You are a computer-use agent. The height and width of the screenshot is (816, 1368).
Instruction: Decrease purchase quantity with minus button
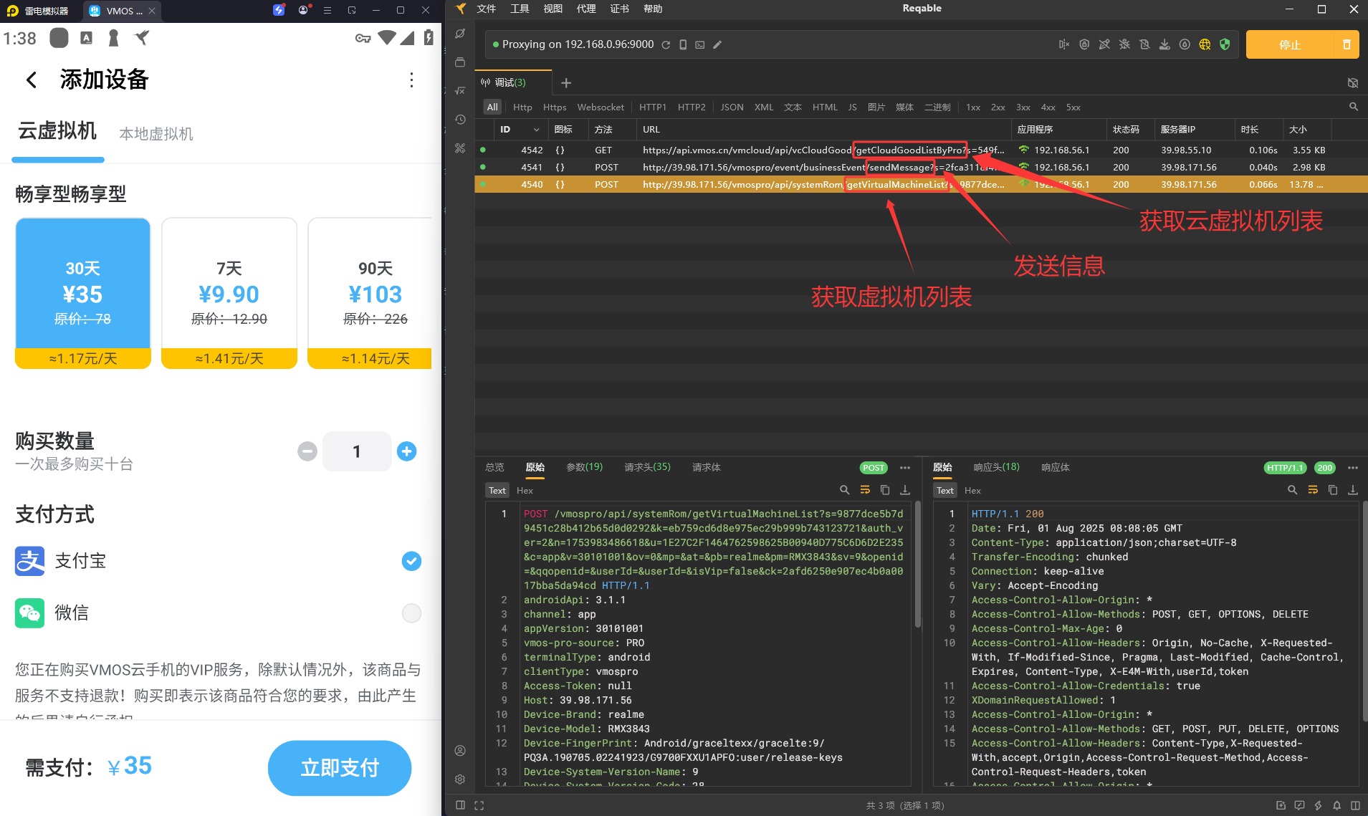307,451
